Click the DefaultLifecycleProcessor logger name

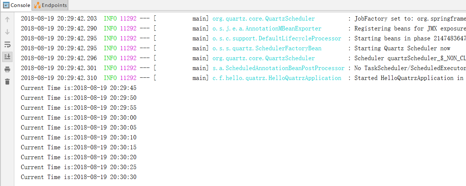277,38
